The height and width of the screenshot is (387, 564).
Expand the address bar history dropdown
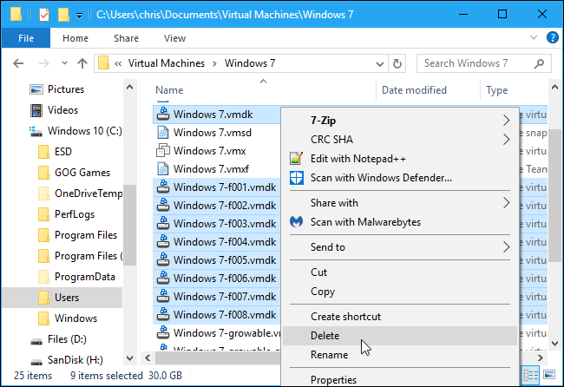point(380,64)
